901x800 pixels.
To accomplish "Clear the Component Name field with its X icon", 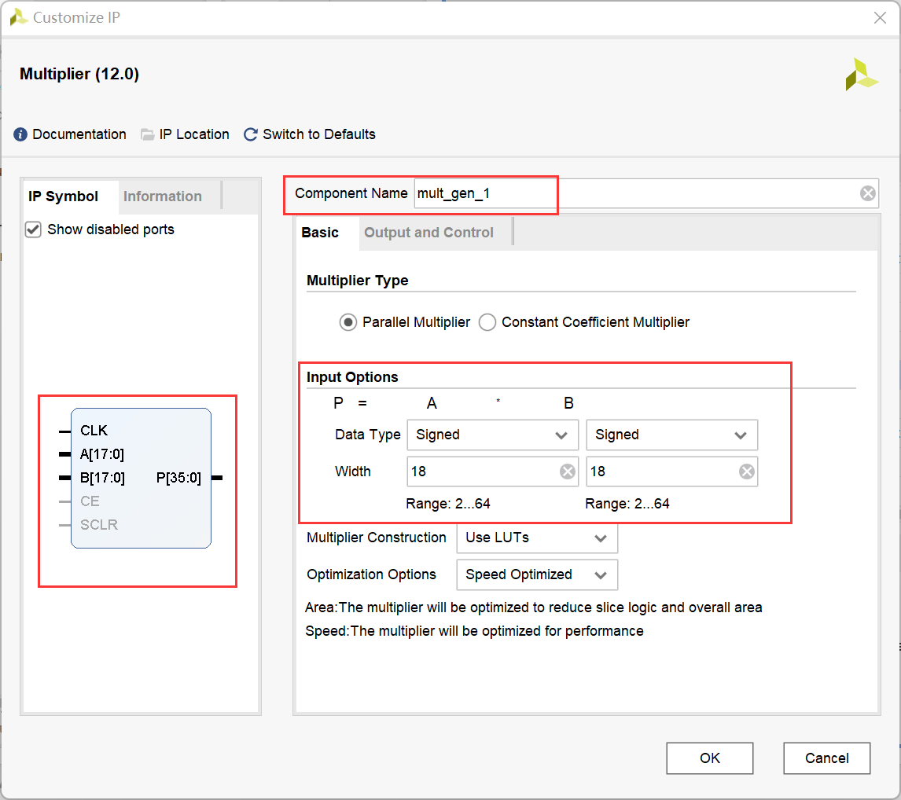I will pyautogui.click(x=868, y=193).
